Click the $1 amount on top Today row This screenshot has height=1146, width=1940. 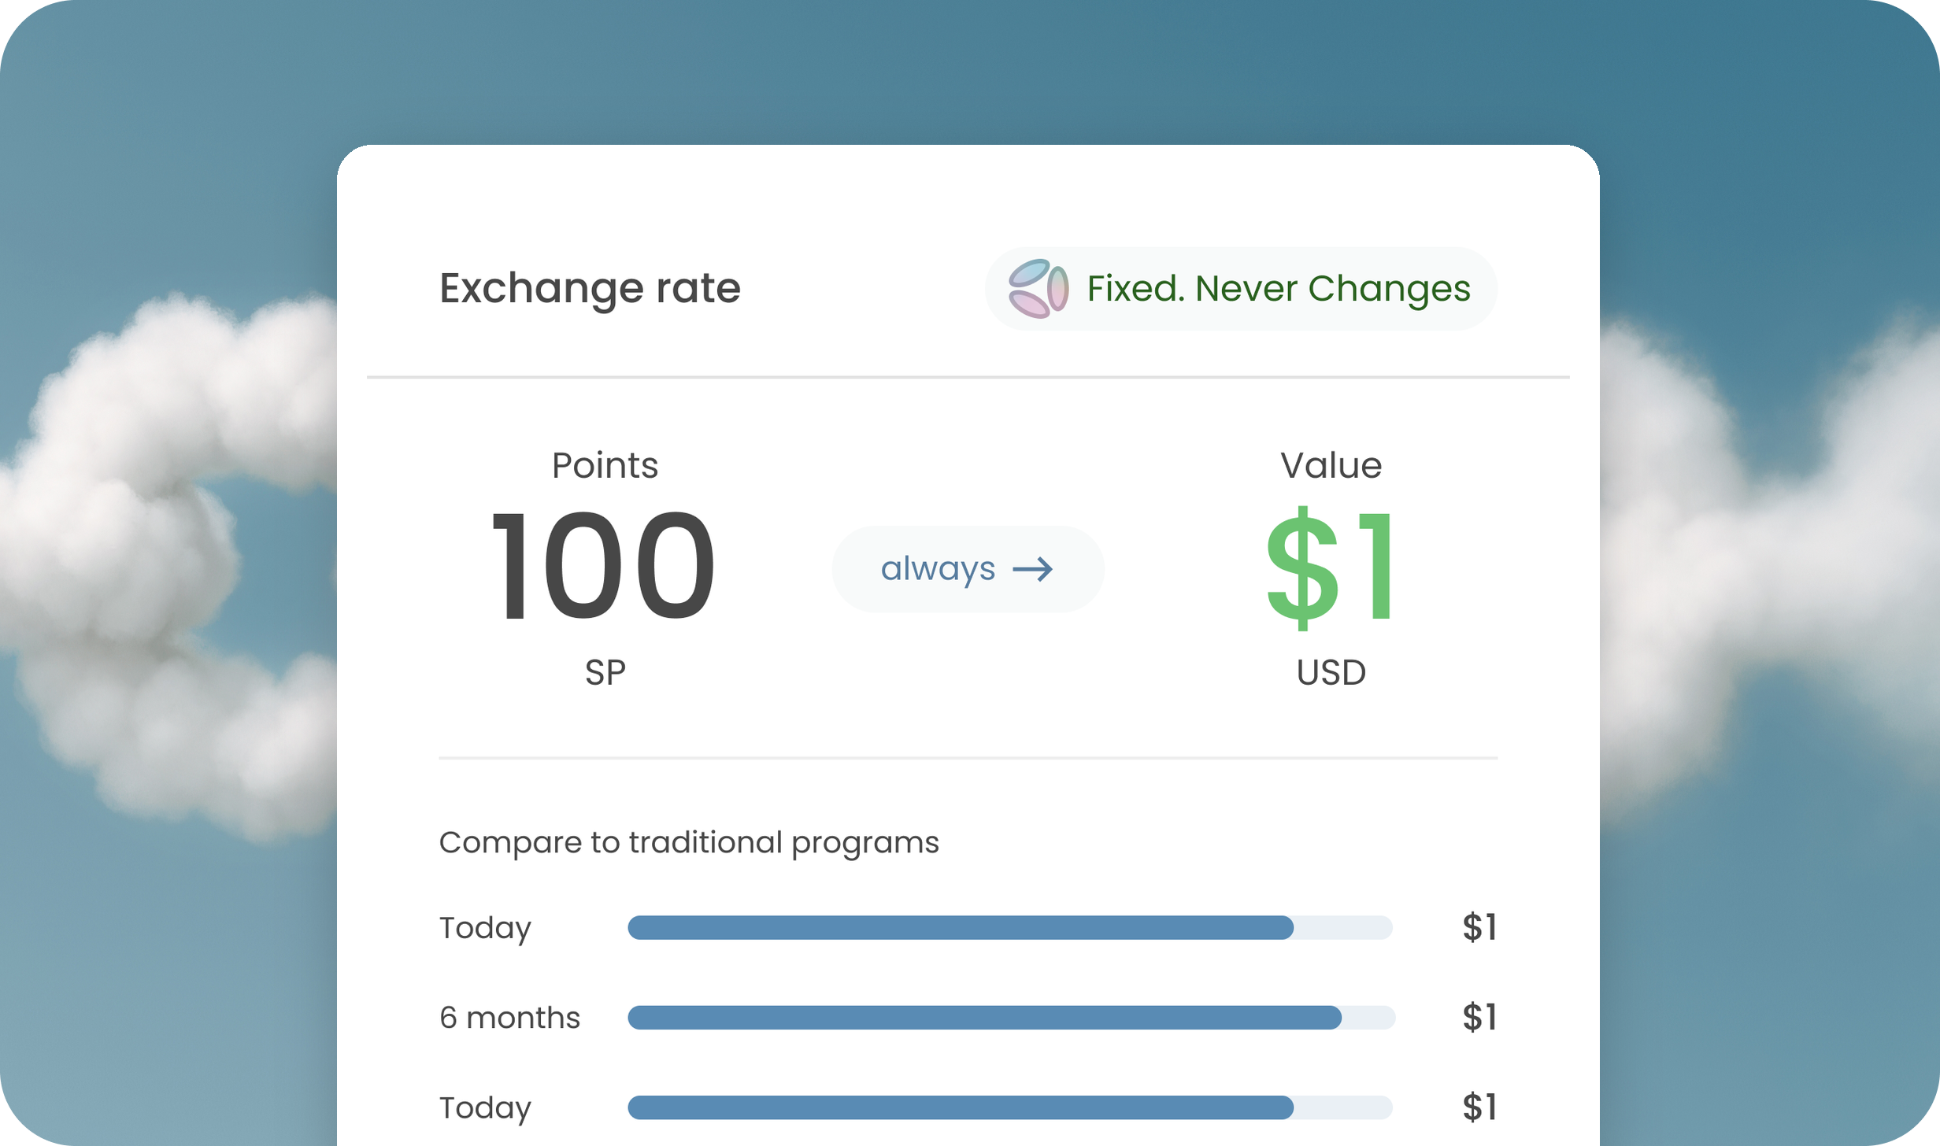tap(1479, 927)
